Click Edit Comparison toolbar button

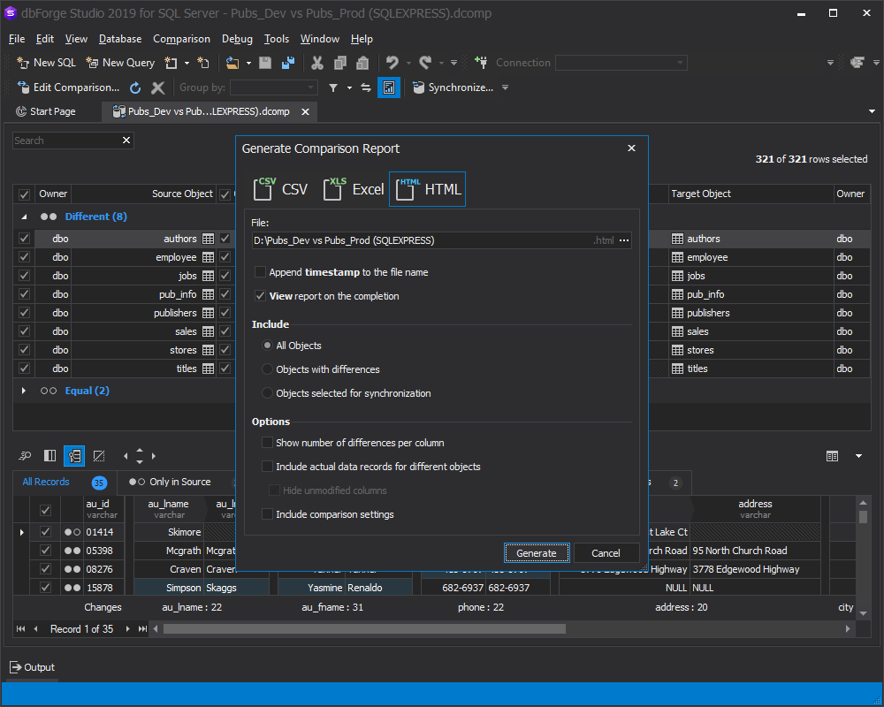pyautogui.click(x=69, y=87)
